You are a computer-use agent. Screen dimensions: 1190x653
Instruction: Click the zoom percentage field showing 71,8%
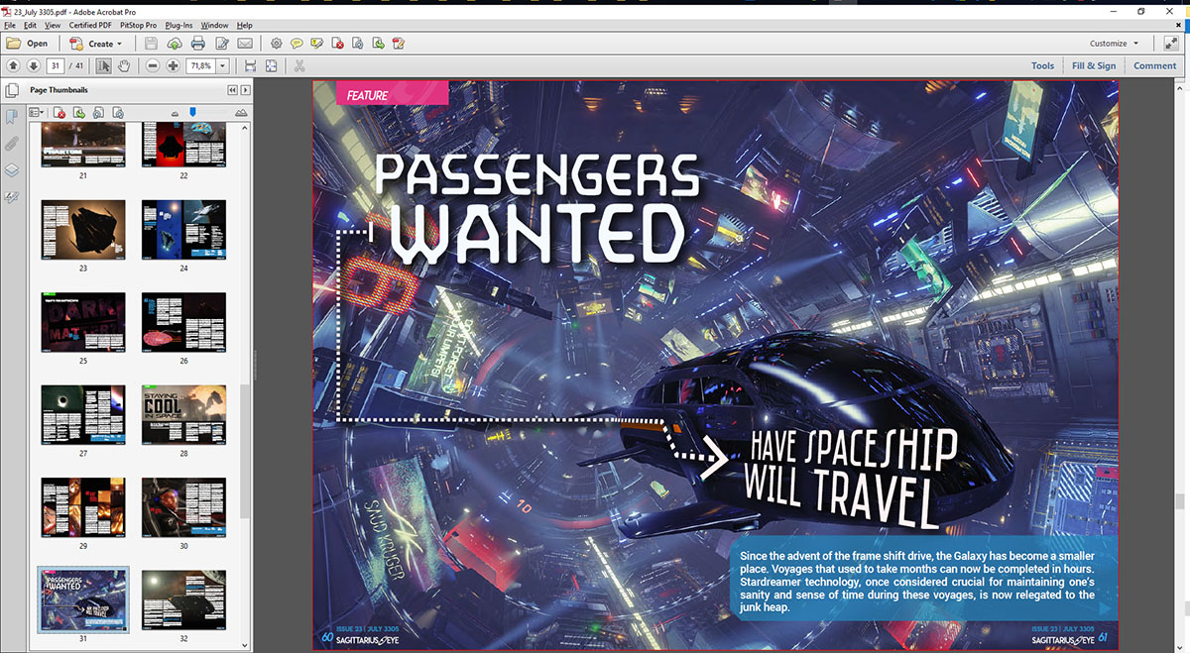point(201,66)
